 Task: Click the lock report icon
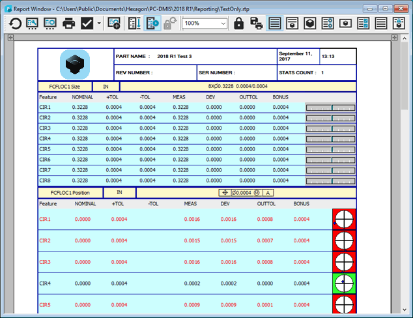point(238,23)
